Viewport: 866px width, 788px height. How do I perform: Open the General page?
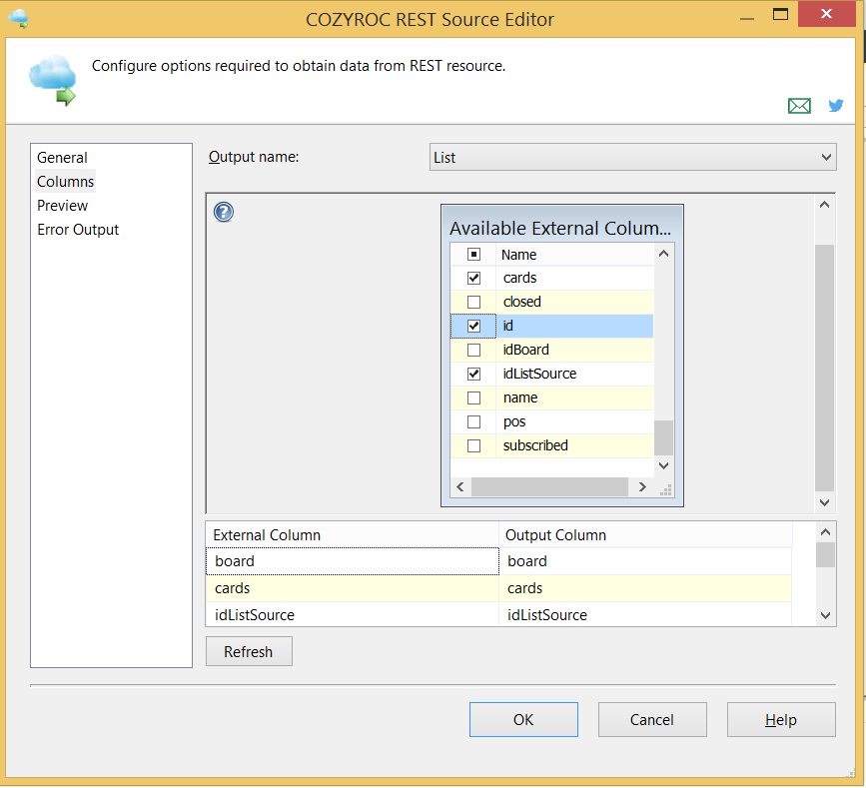click(62, 158)
